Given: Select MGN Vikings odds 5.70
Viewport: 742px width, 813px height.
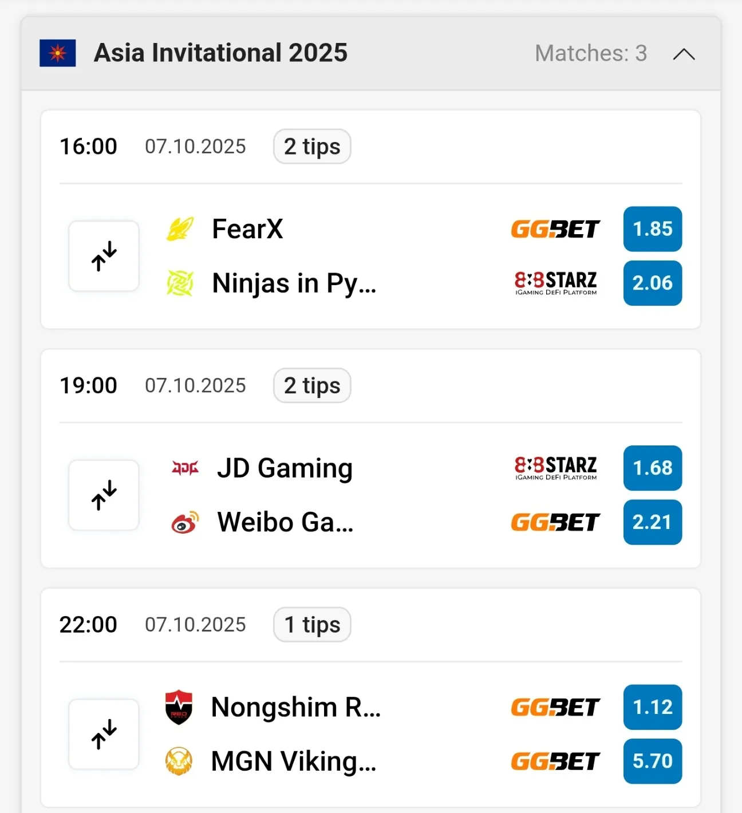Looking at the screenshot, I should click(652, 761).
